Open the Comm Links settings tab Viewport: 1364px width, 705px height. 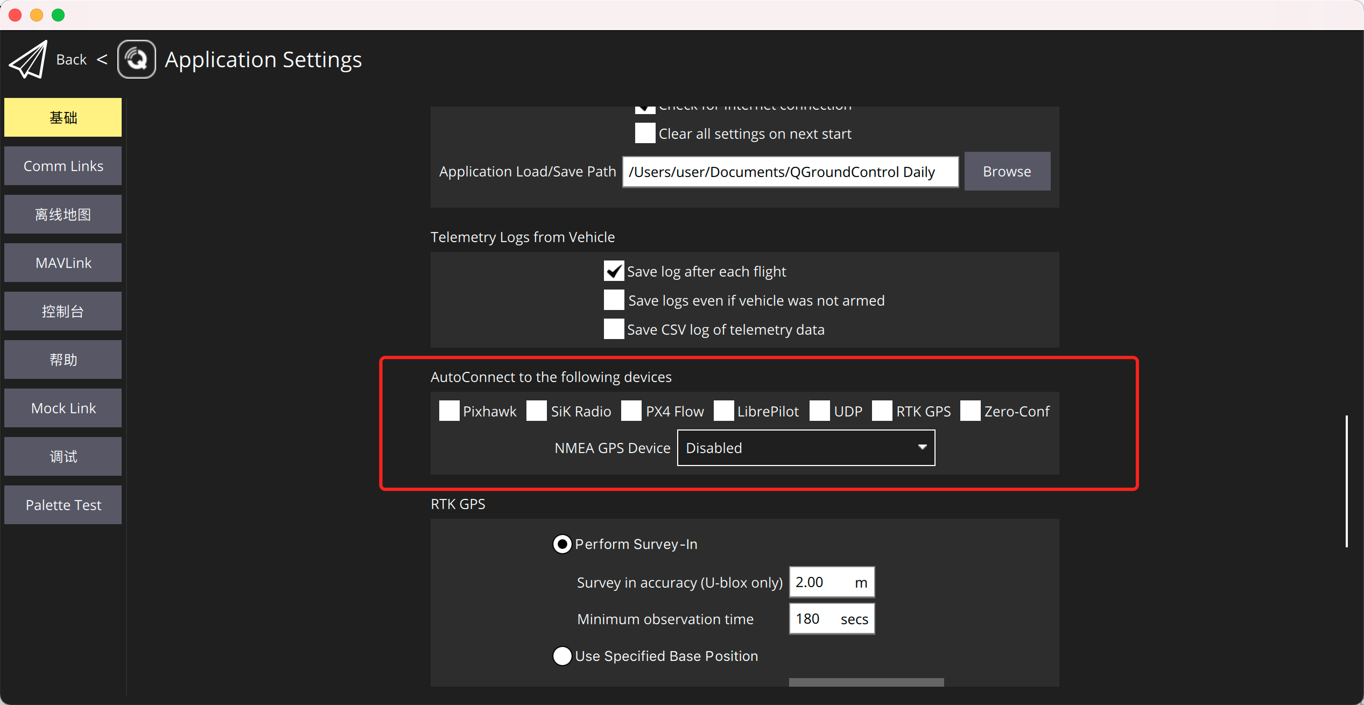63,166
